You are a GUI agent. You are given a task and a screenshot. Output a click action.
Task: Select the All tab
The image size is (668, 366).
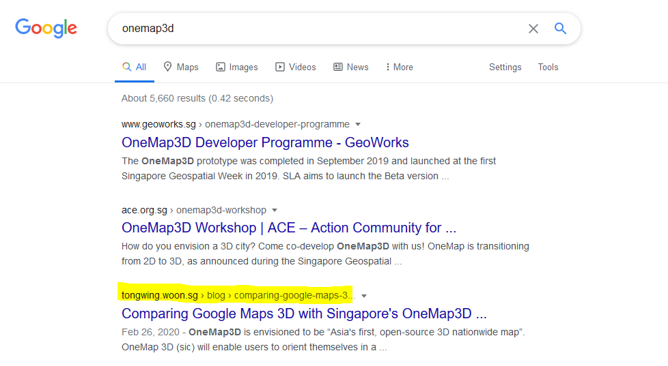[134, 67]
